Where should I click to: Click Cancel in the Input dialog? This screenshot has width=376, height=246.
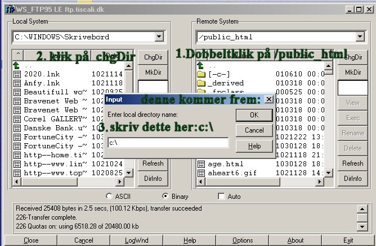click(x=254, y=130)
